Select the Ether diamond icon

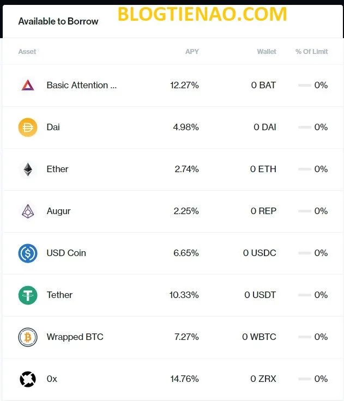(x=28, y=169)
